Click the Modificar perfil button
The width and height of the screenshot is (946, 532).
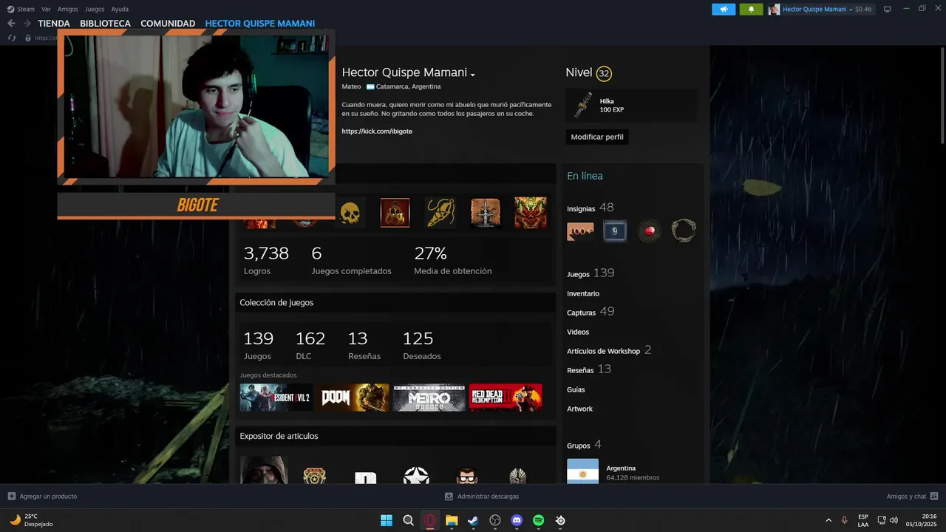pyautogui.click(x=597, y=137)
